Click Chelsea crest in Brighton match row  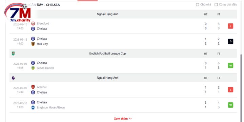33,102
